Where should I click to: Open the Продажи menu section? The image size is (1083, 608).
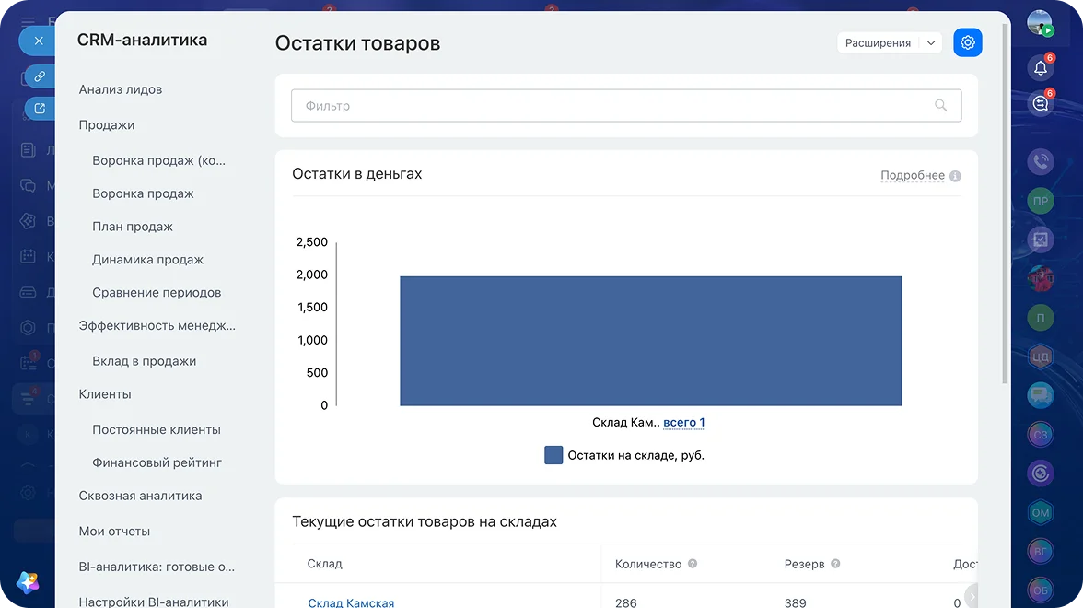pyautogui.click(x=107, y=125)
